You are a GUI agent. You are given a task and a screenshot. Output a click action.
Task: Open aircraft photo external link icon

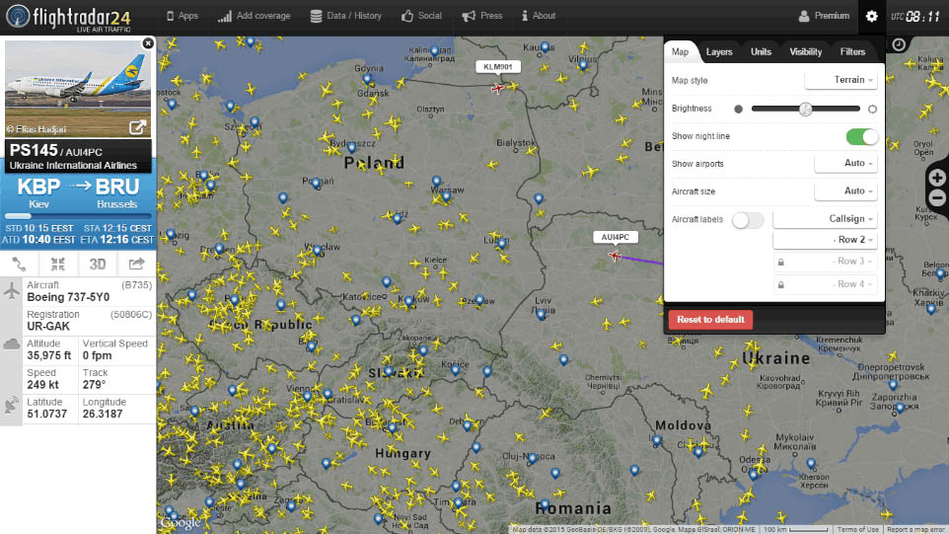pyautogui.click(x=137, y=127)
